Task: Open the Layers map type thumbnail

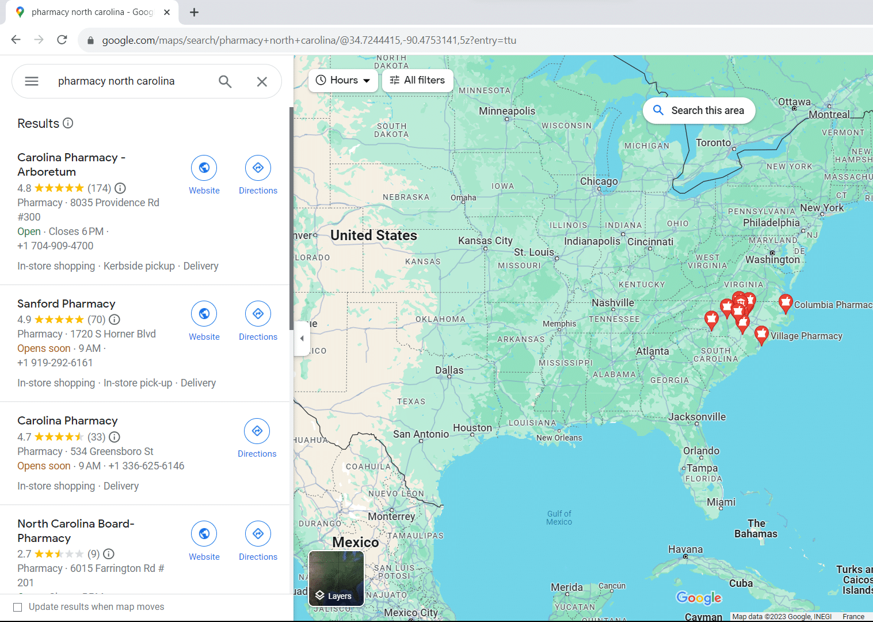Action: point(336,578)
